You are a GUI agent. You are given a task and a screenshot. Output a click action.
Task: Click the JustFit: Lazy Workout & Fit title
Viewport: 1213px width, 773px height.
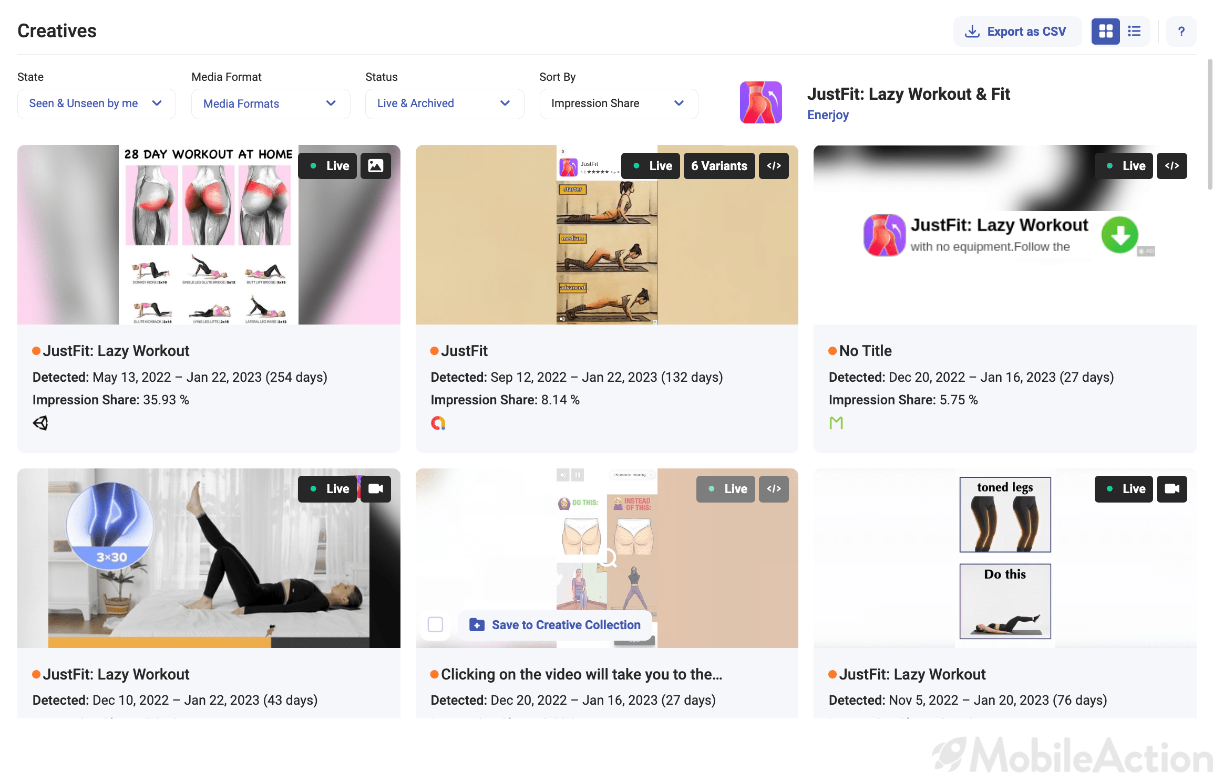909,94
